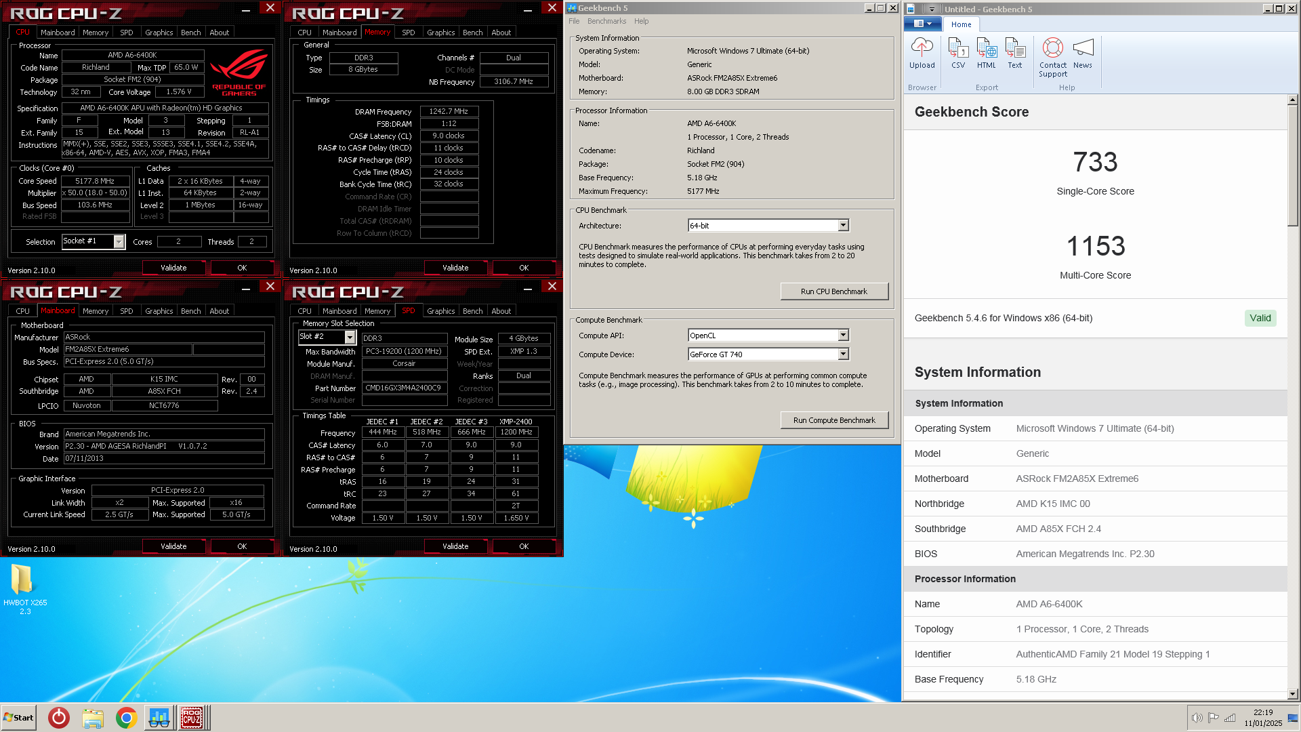Click Run CPU Benchmark button

[x=833, y=291]
